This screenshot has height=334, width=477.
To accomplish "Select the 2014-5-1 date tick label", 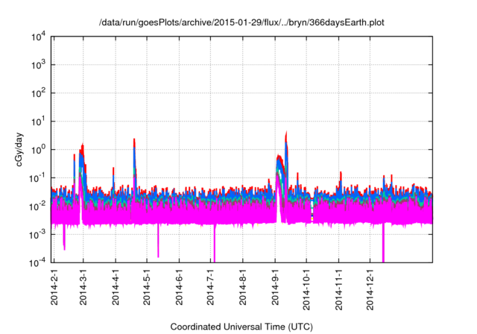I will pos(147,289).
